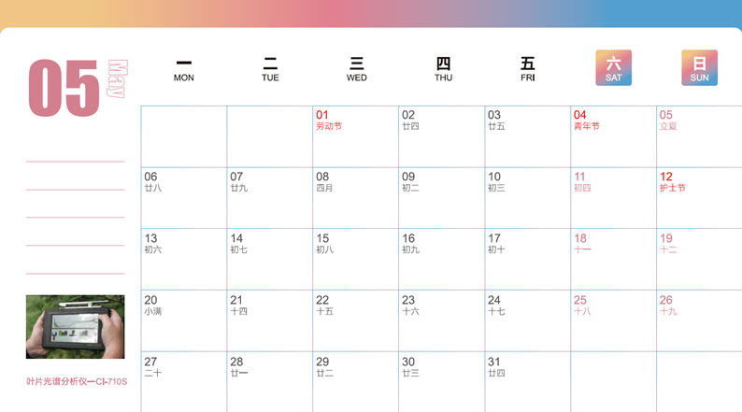Choose the May 08 date cell
Screen dimensions: 742x412
pos(355,198)
